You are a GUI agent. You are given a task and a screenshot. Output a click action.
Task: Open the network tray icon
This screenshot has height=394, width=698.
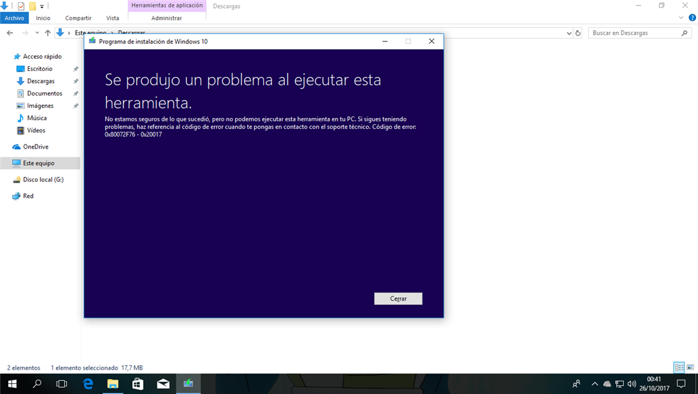coord(619,384)
